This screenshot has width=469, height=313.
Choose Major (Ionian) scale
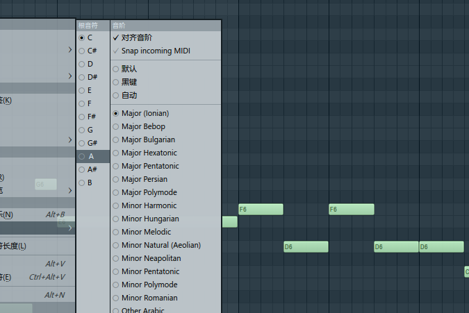[x=165, y=113]
